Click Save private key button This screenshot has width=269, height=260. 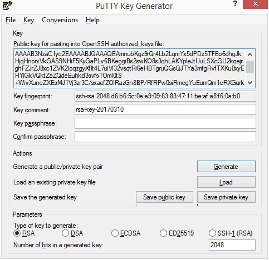[226, 197]
